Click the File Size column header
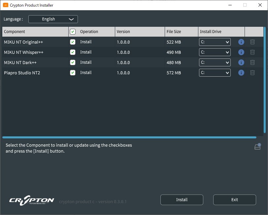 [x=181, y=32]
